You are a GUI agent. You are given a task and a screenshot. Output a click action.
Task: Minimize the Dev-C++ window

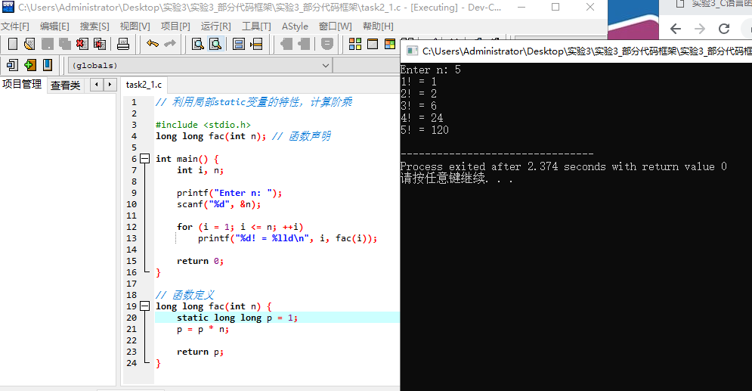pos(521,8)
